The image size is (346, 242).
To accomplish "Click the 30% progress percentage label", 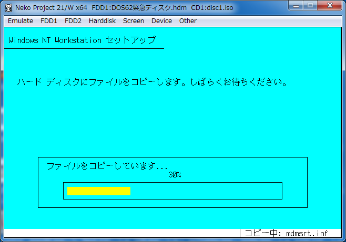I will (x=175, y=175).
